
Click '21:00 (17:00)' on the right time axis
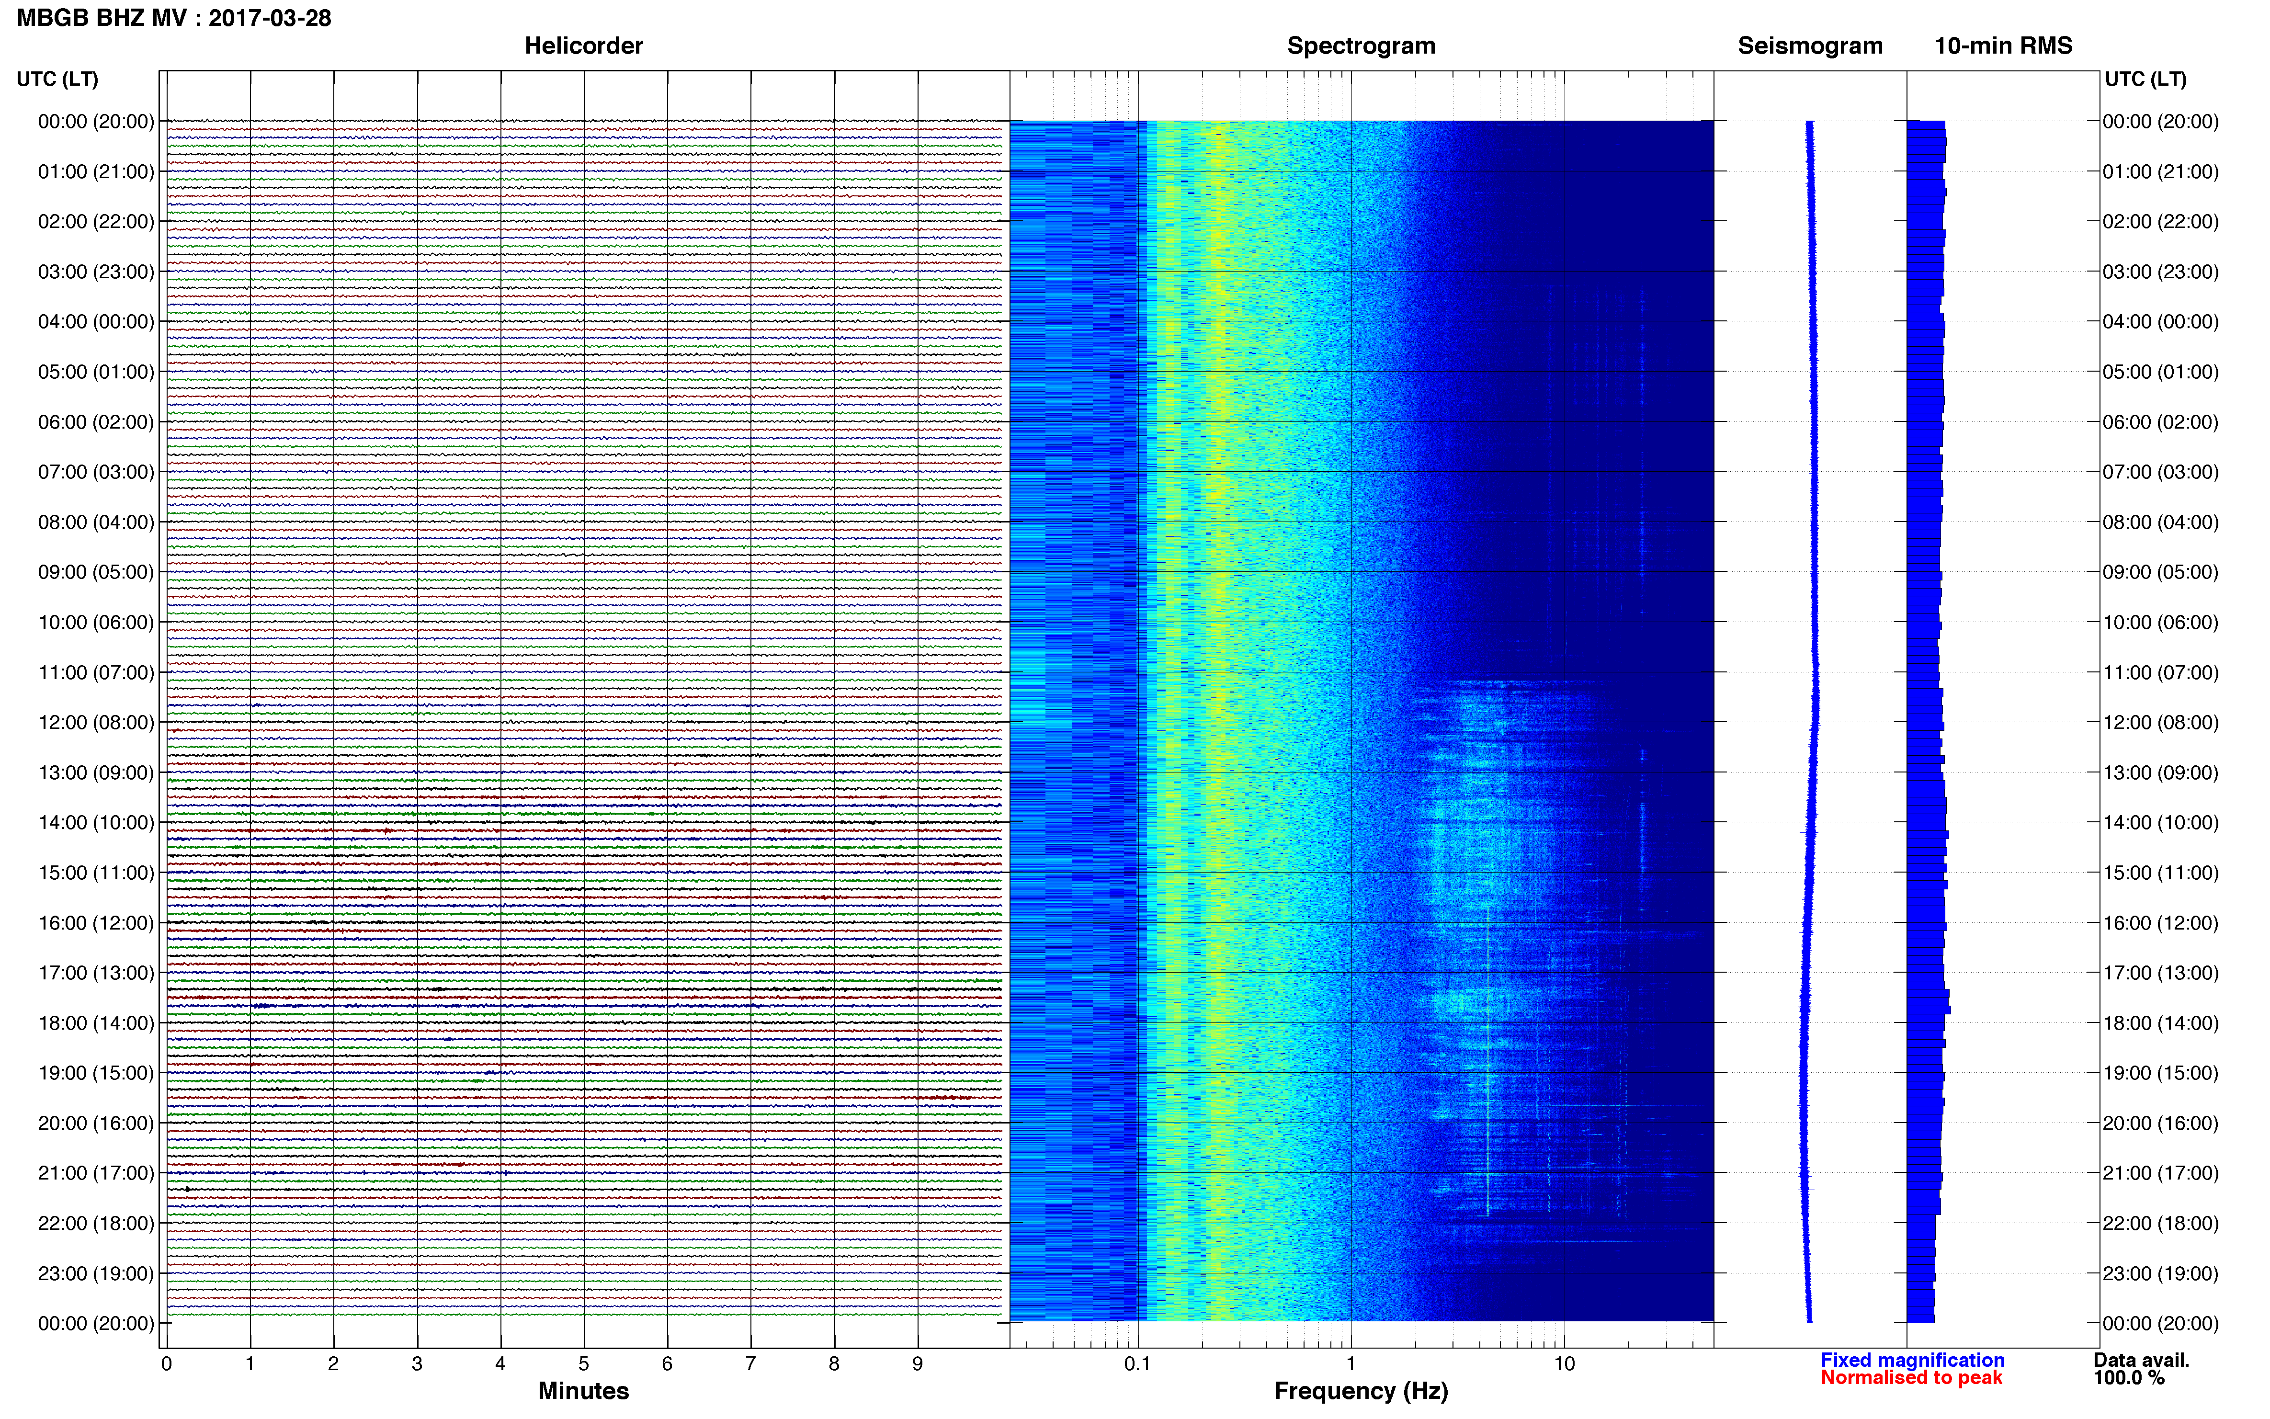tap(2160, 1173)
